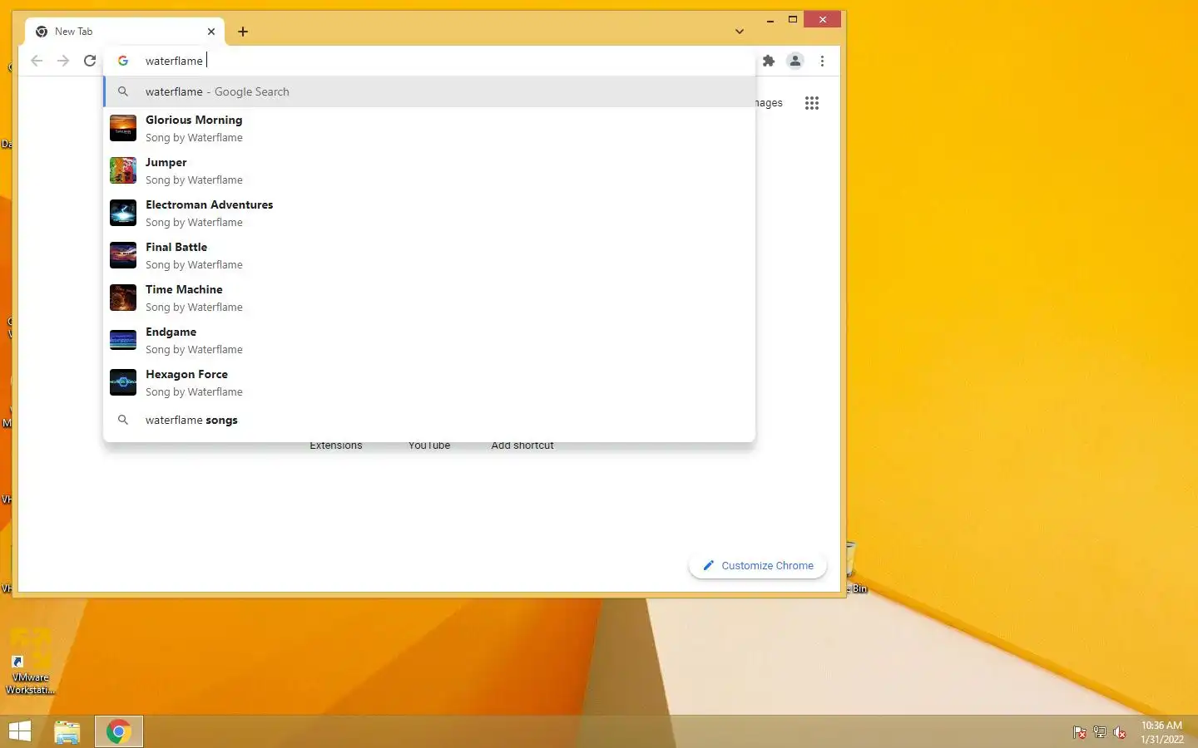
Task: Open a new tab with plus button
Action: tap(243, 32)
